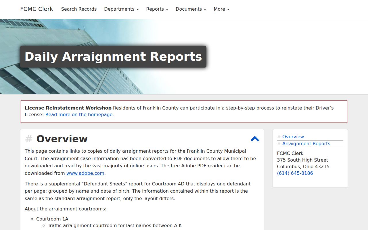This screenshot has width=368, height=230.
Task: Call the (614) 645-8186 phone link
Action: coord(295,173)
